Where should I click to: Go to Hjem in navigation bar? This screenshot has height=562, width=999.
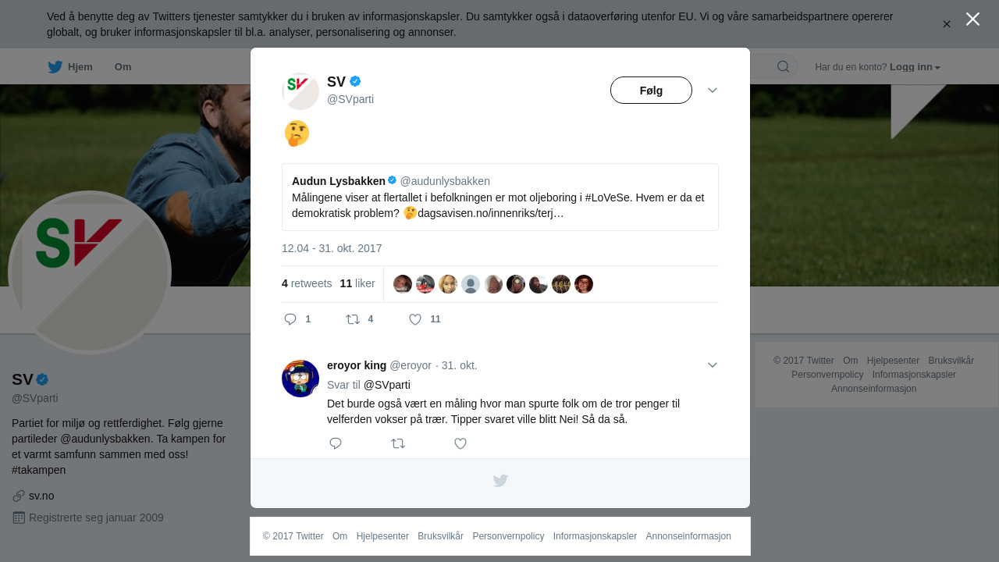pos(80,67)
